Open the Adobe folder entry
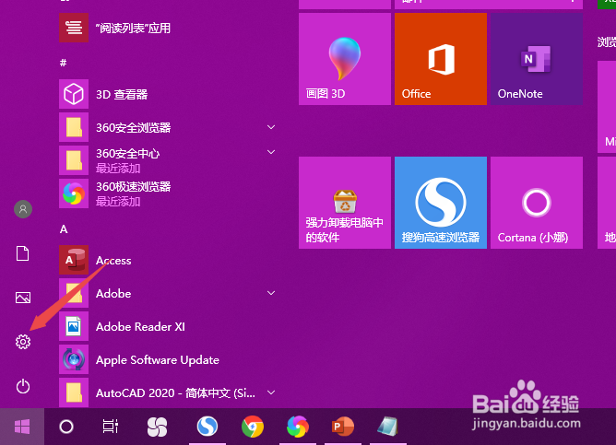616x445 pixels. [x=169, y=293]
